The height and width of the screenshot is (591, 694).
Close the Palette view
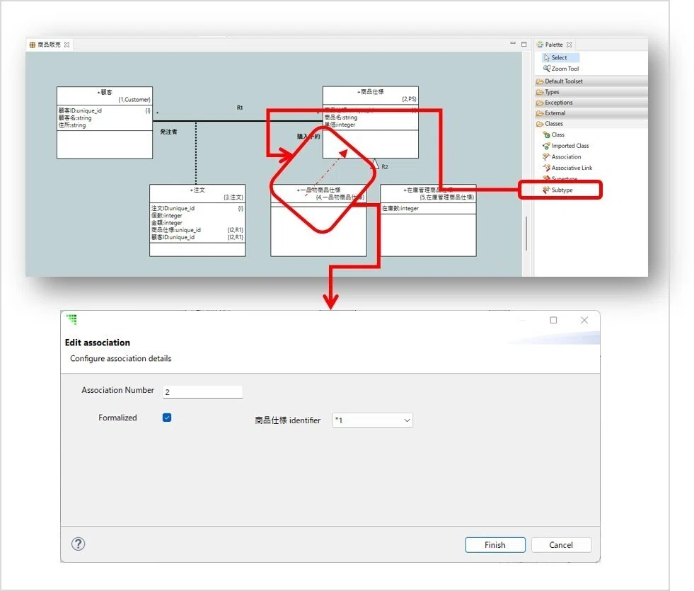pos(569,45)
